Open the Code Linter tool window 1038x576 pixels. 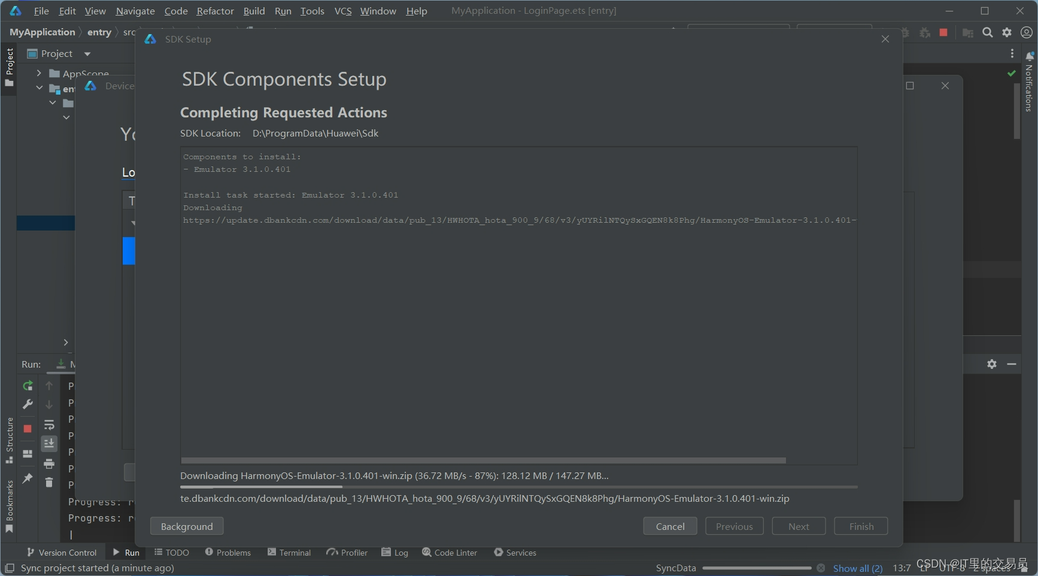(x=450, y=553)
